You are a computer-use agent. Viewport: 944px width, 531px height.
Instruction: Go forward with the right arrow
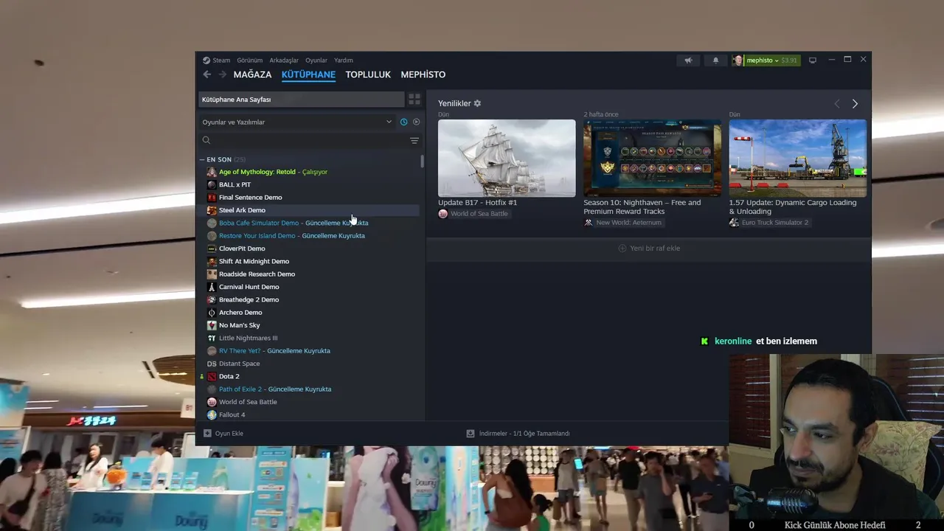222,74
